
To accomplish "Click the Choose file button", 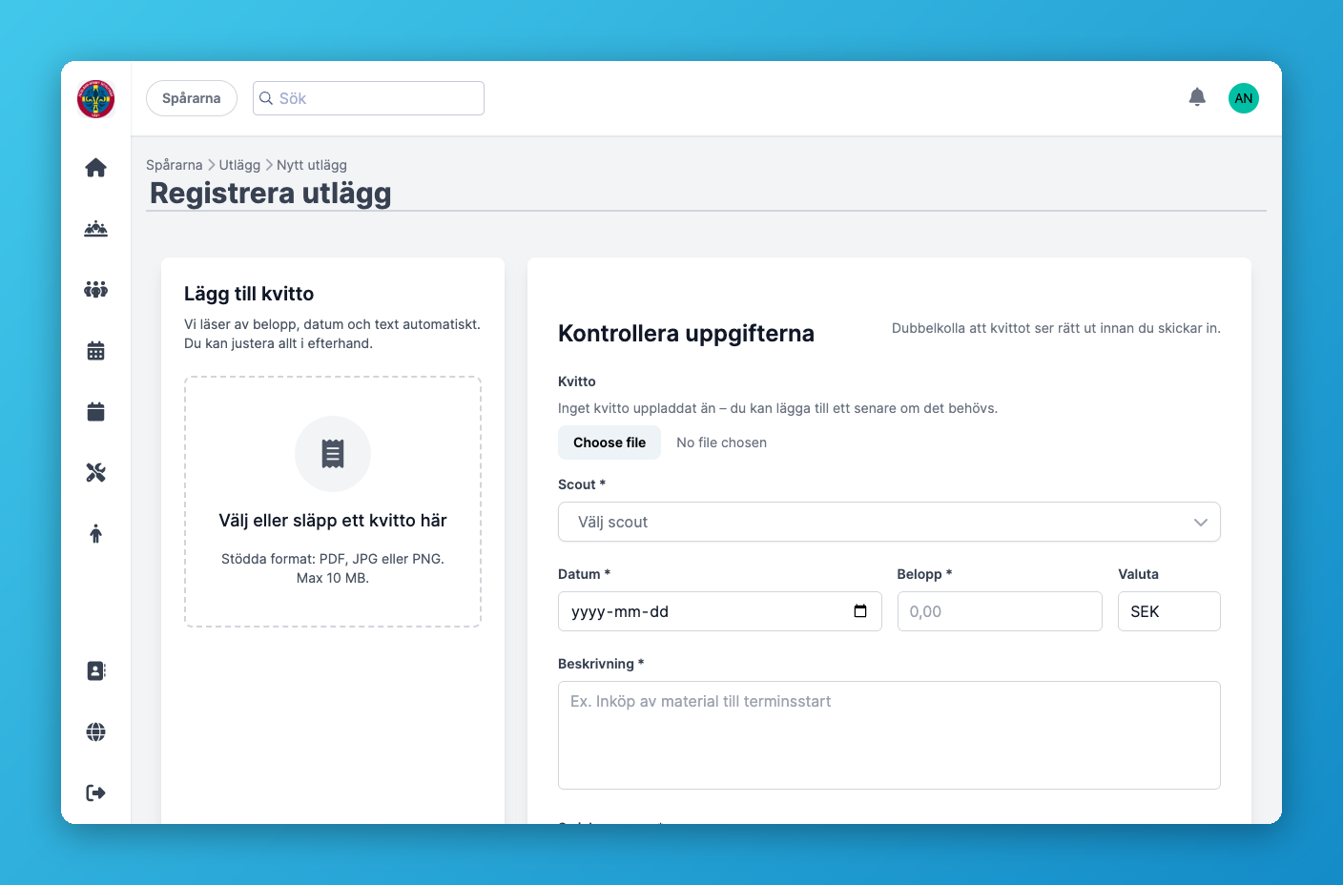I will pos(610,442).
